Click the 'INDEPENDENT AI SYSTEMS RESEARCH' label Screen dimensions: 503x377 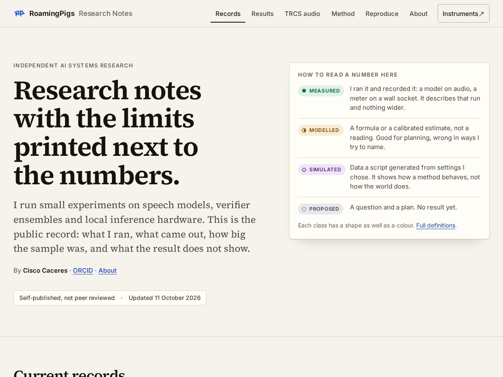click(73, 66)
